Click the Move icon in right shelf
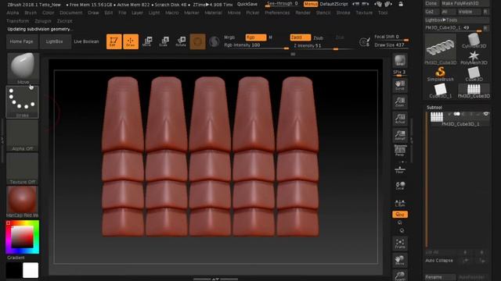 point(400,260)
